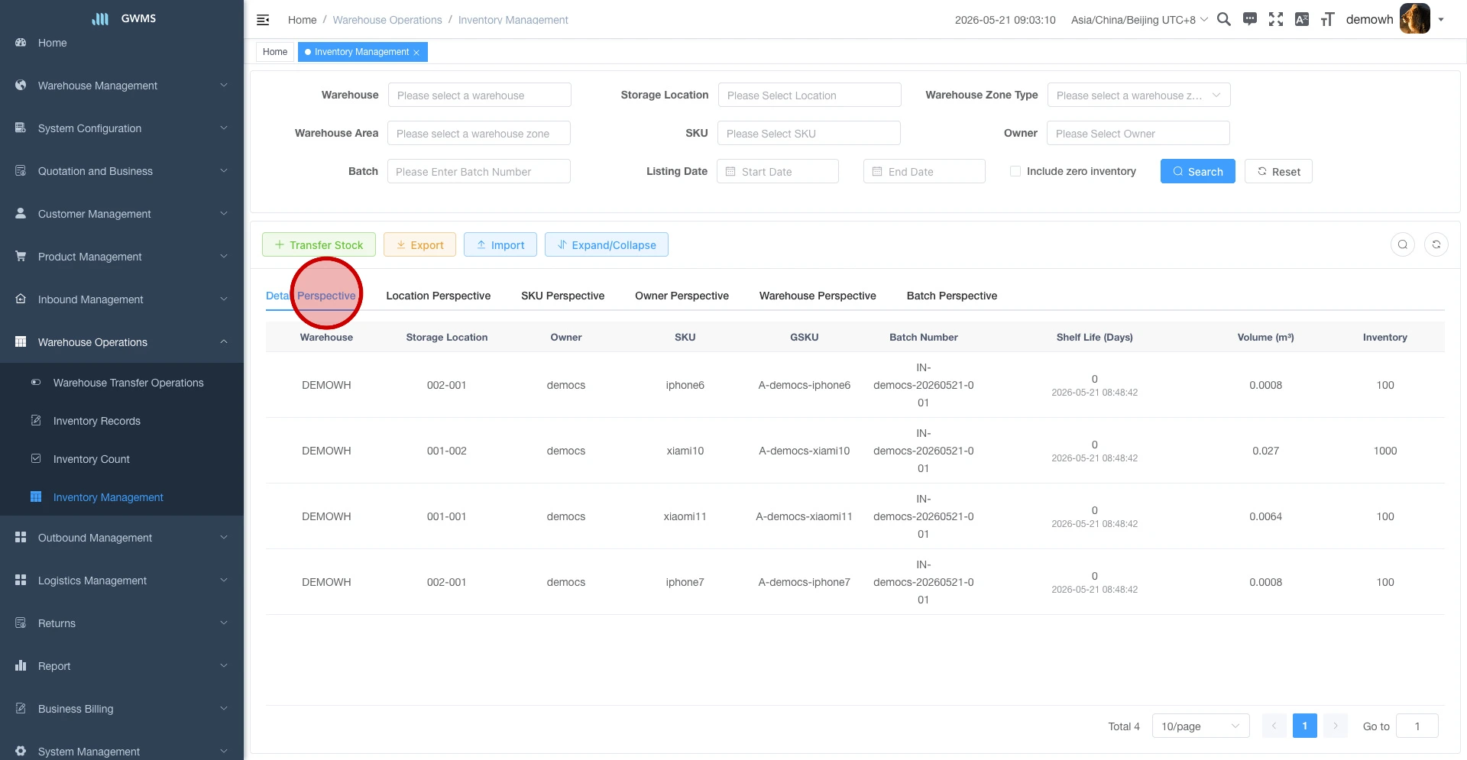Switch to Owner Perspective tab
1467x760 pixels.
[682, 296]
